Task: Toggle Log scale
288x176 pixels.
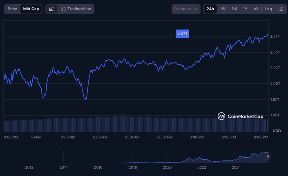Action: (x=268, y=9)
